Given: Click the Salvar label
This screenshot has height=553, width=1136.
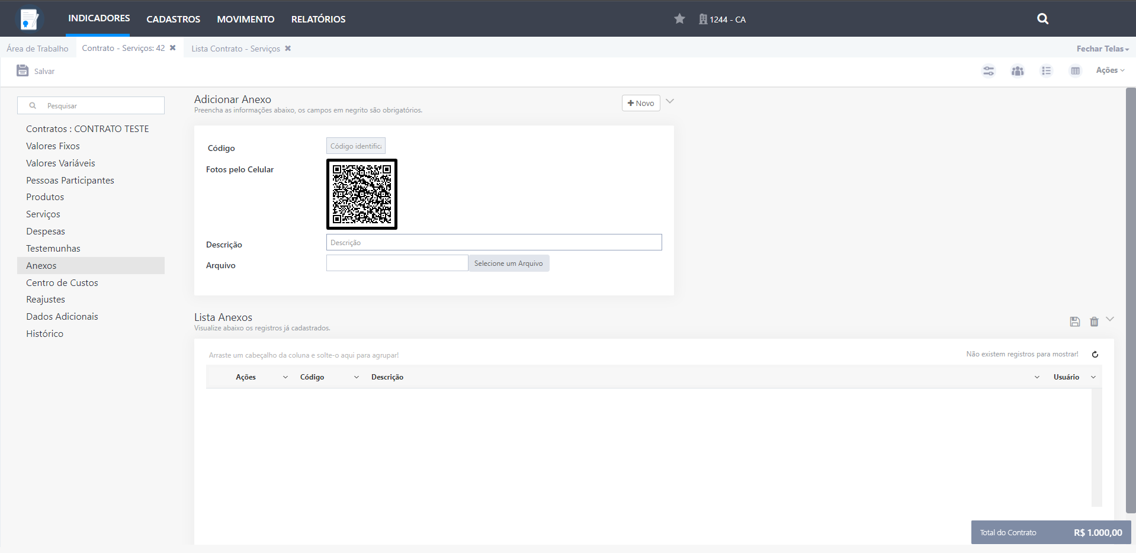Looking at the screenshot, I should [44, 72].
